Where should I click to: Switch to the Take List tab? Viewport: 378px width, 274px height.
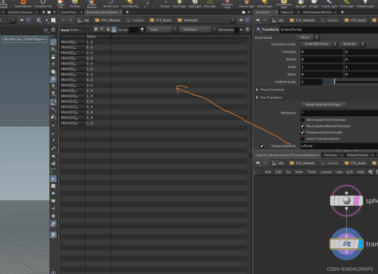pos(287,12)
